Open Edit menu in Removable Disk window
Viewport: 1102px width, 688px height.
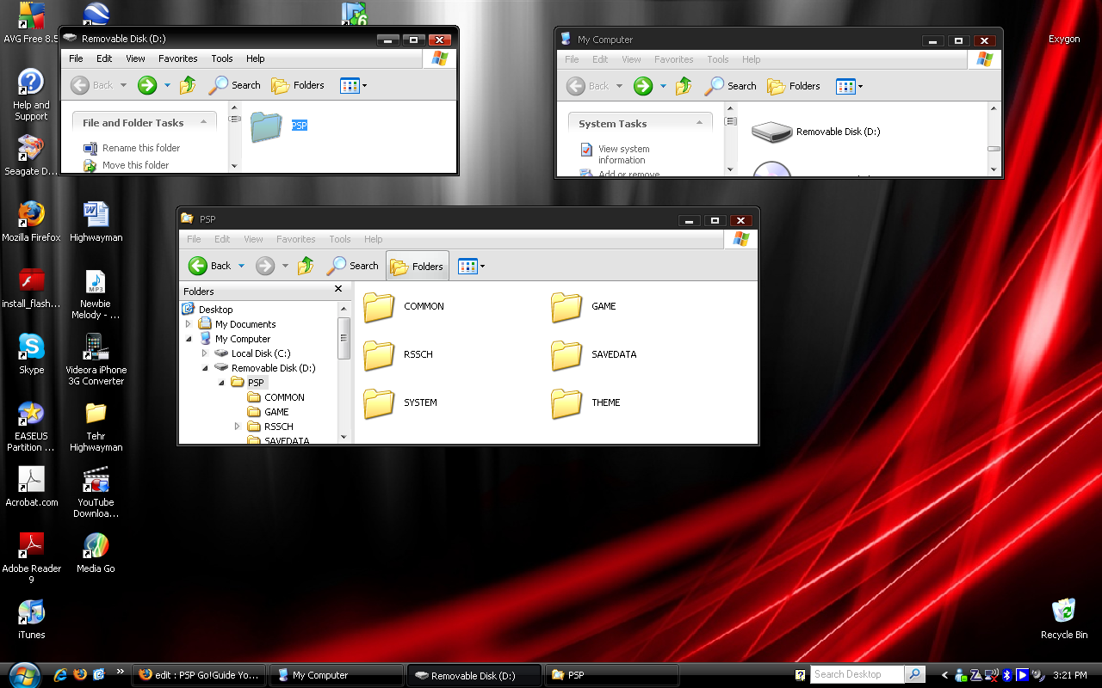tap(104, 58)
